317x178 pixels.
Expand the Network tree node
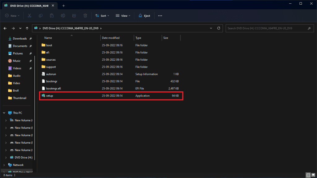coord(4,165)
